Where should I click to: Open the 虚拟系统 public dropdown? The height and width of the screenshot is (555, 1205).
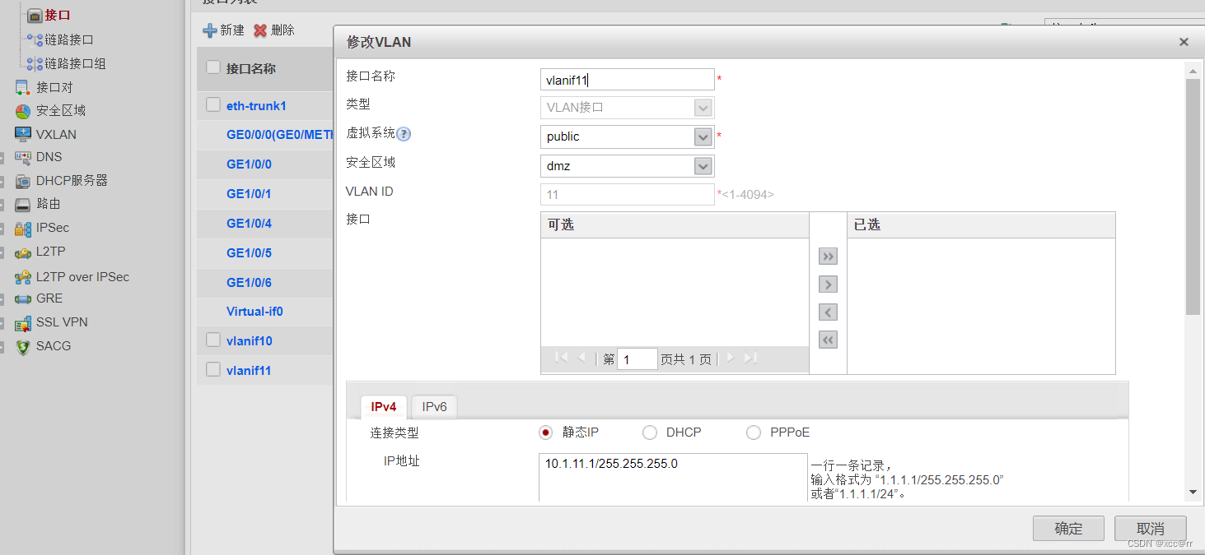tap(703, 136)
